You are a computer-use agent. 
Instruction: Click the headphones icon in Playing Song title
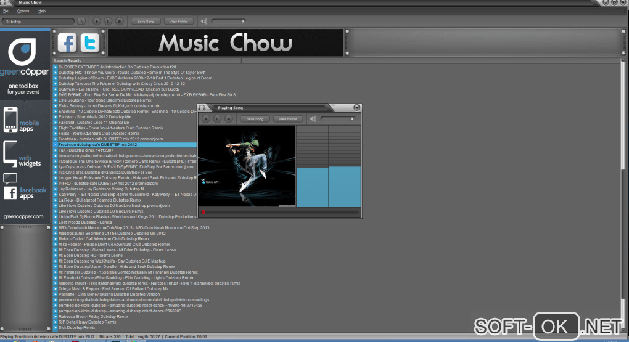(x=202, y=107)
